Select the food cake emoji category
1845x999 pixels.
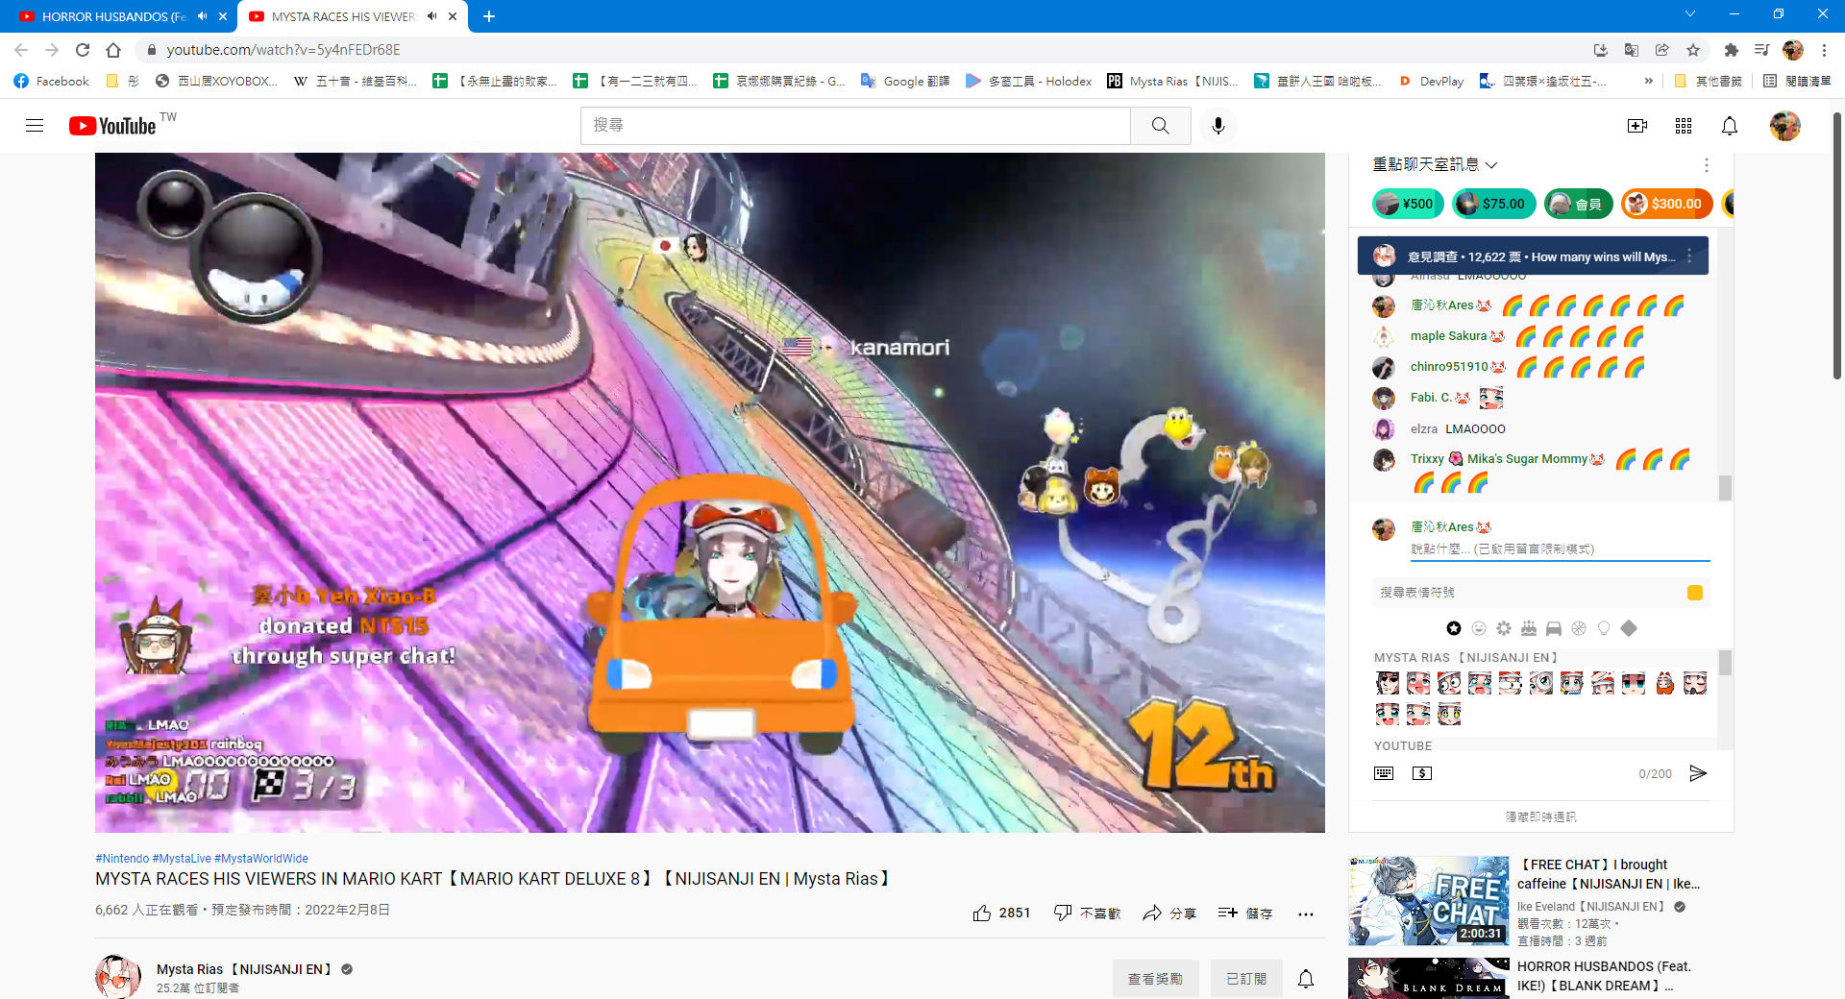click(x=1529, y=628)
